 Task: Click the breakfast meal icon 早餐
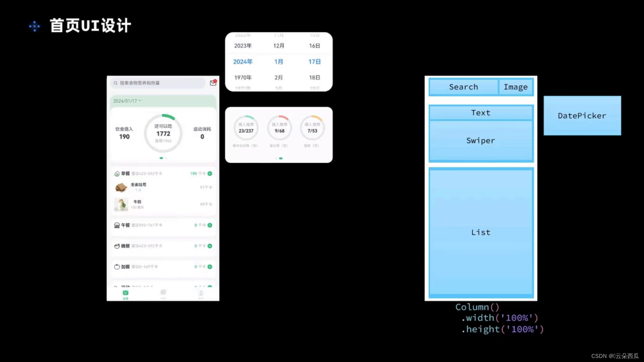(x=116, y=173)
